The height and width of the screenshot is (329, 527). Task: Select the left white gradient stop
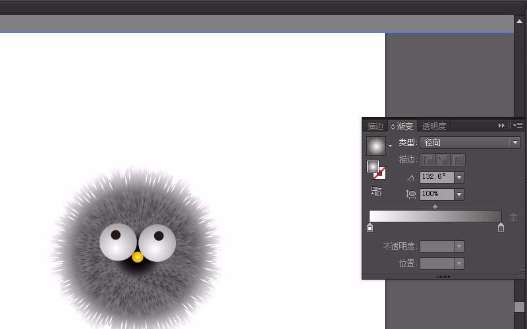pos(370,228)
